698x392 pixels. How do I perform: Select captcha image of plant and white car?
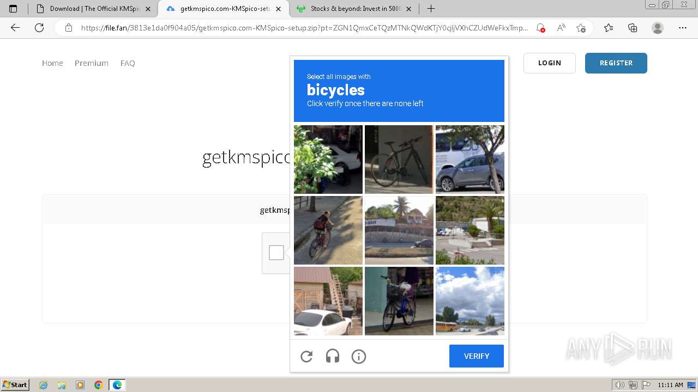tap(328, 160)
